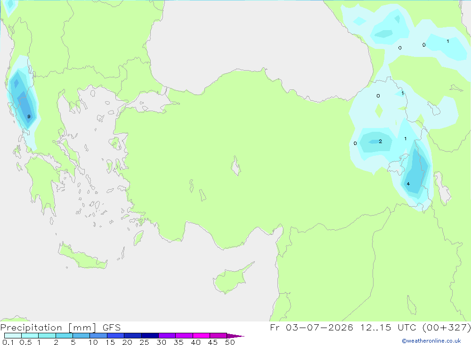Screen dimensions: 471x345
Task: Pick the legend swatch between 2 and 5
Action: (64, 336)
